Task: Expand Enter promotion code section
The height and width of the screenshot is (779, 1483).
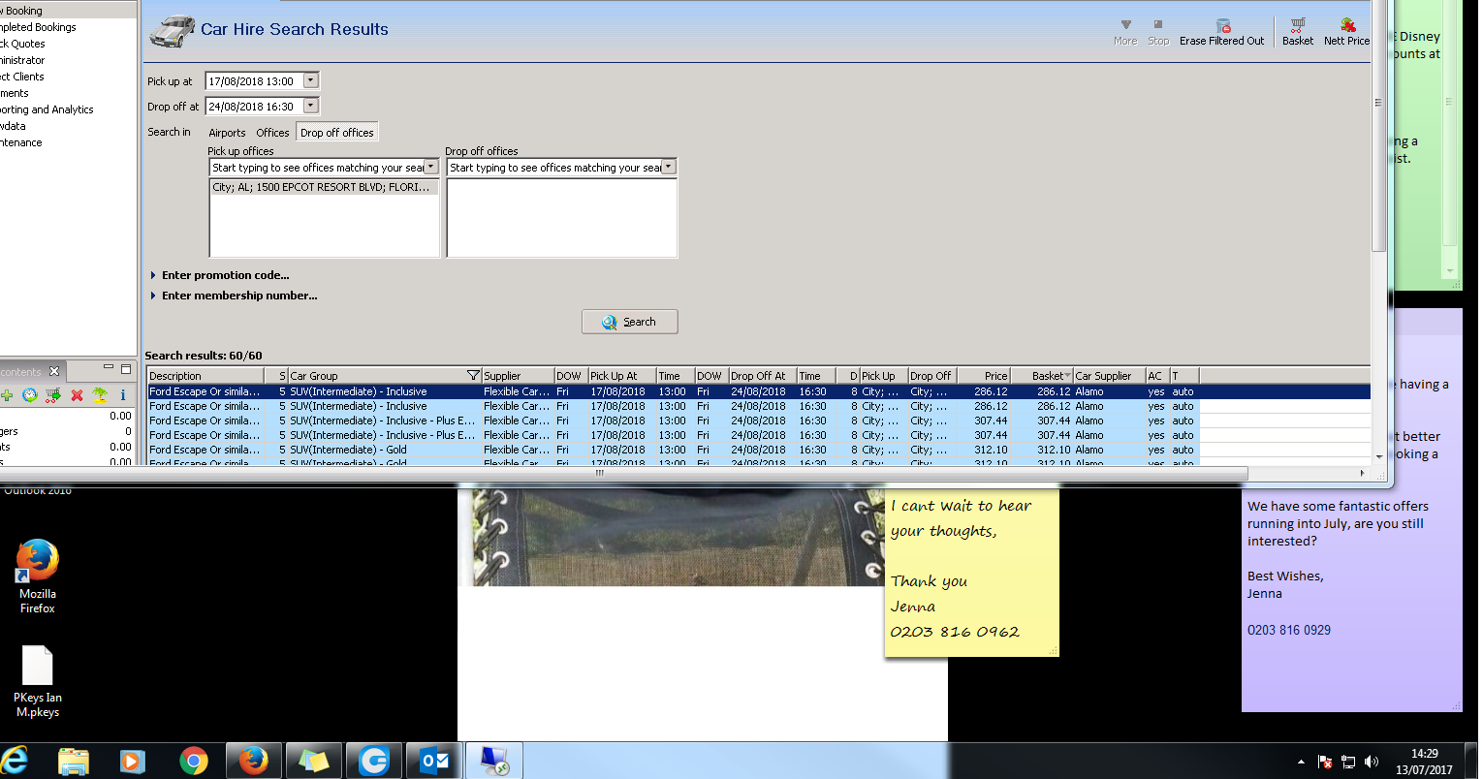Action: click(225, 275)
